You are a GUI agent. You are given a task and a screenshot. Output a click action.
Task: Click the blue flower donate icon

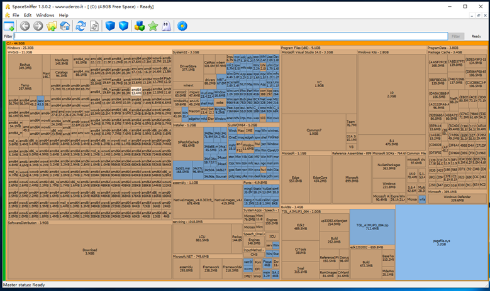point(182,26)
